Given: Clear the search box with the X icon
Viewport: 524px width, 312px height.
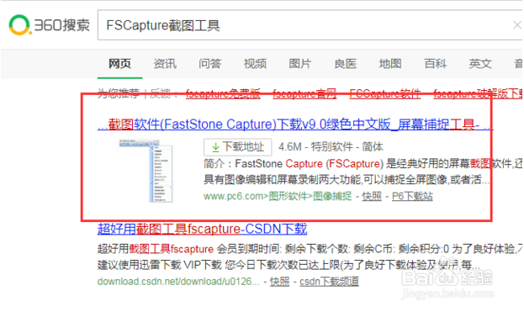Looking at the screenshot, I should pyautogui.click(x=517, y=25).
